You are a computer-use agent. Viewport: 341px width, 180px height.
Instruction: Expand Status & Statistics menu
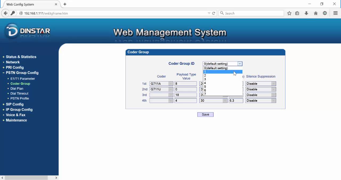(x=21, y=57)
